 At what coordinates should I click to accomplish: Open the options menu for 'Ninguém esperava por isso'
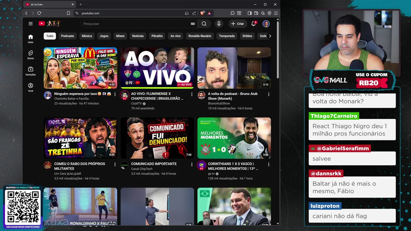pos(115,94)
